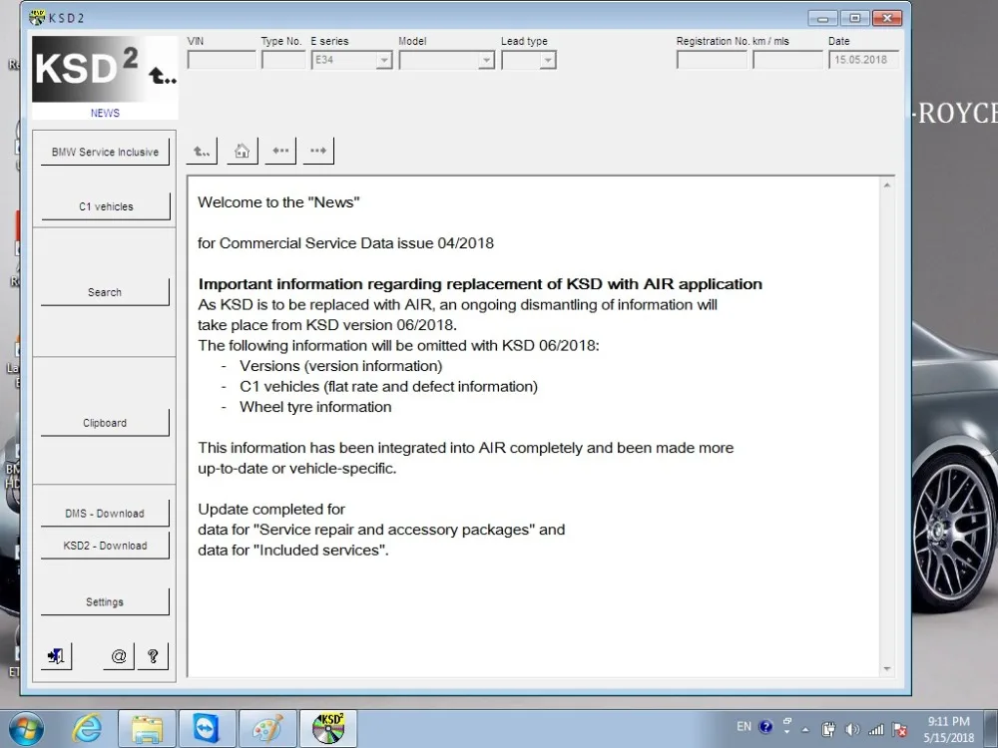This screenshot has height=748, width=998.
Task: Navigate forward with the right dotted arrow
Action: (x=318, y=151)
